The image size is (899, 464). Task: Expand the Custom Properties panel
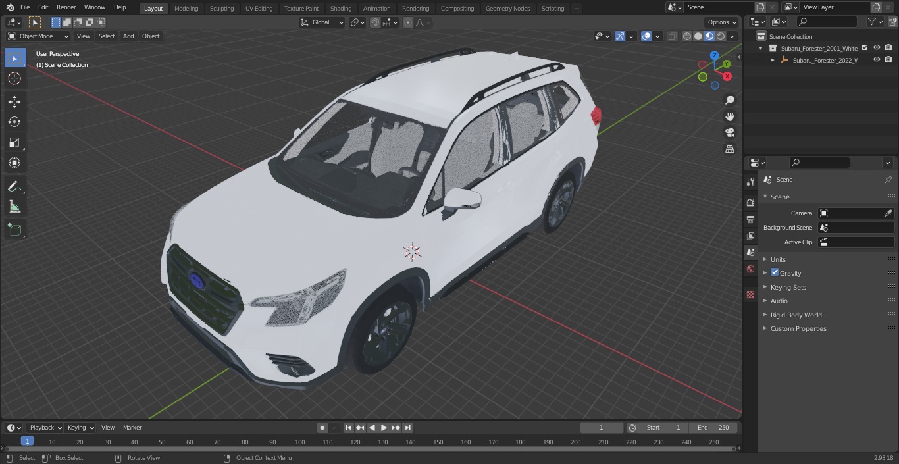coord(798,328)
